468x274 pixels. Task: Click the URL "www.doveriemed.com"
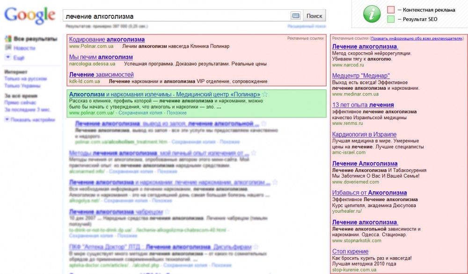coord(356,182)
